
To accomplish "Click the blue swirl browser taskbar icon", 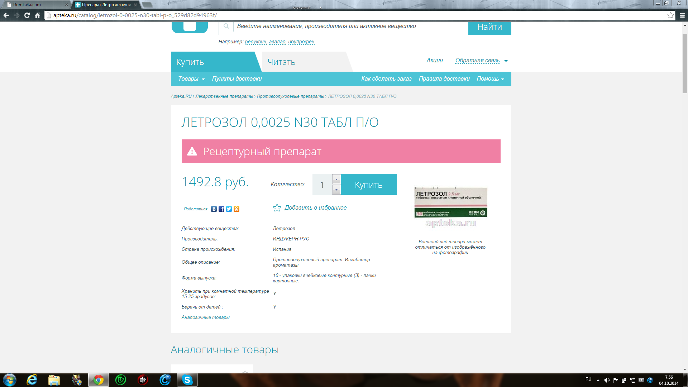I will coord(165,380).
